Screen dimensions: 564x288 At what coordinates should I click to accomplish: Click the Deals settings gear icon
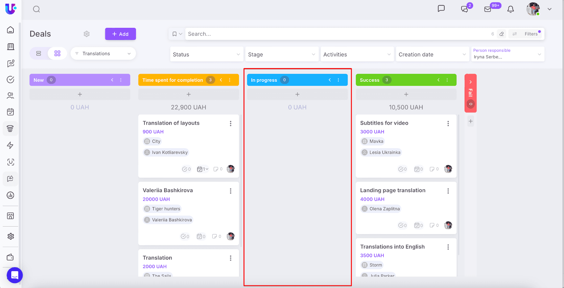coord(87,34)
